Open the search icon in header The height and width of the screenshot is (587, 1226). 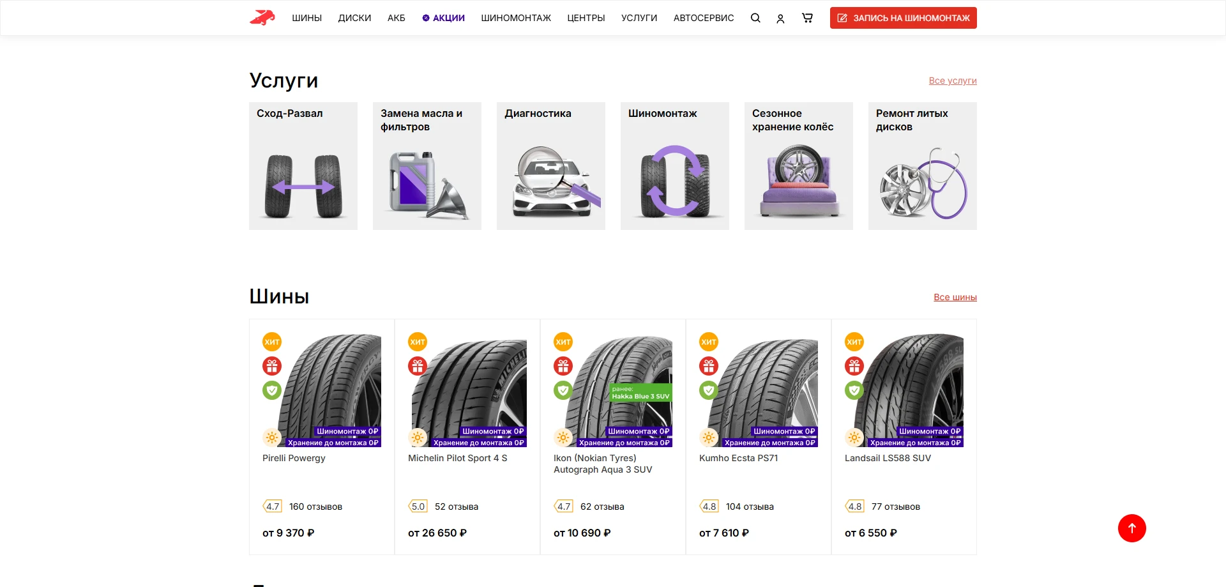click(755, 18)
